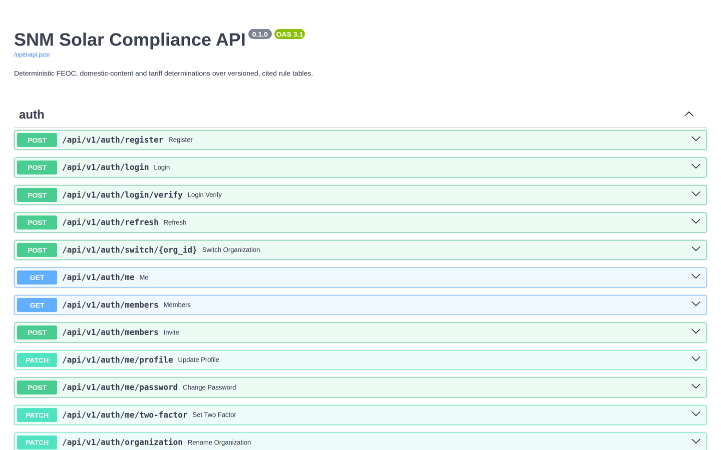This screenshot has height=450, width=721.
Task: Expand the Switch Organization endpoint chevron
Action: (696, 249)
